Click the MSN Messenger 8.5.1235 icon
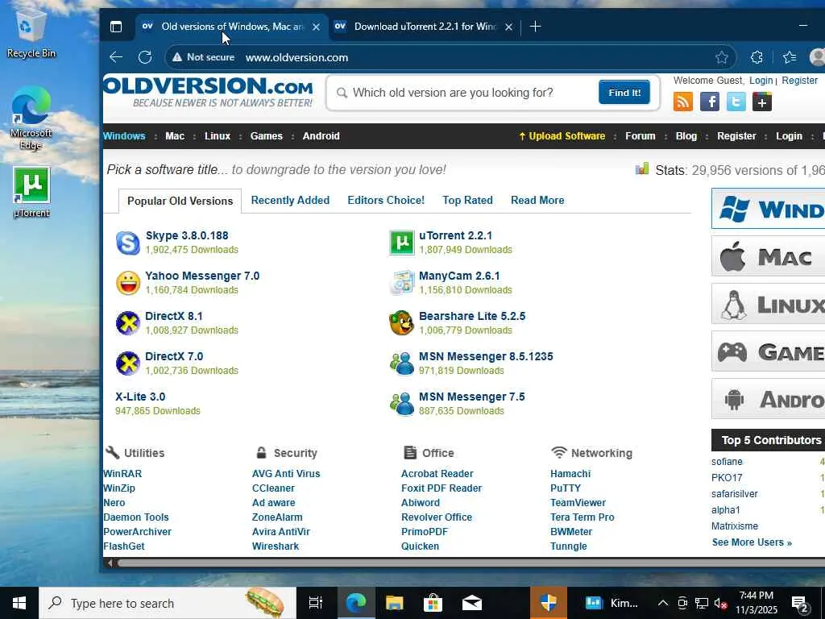 click(x=401, y=364)
